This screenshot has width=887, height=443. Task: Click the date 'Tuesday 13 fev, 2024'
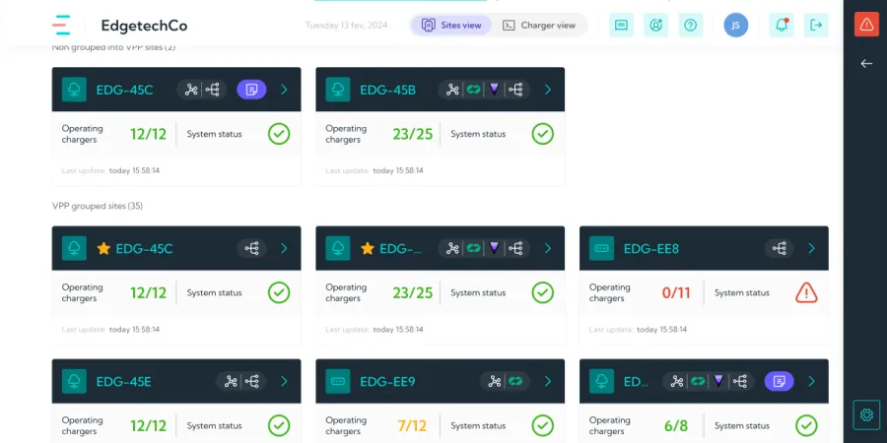[x=346, y=26]
